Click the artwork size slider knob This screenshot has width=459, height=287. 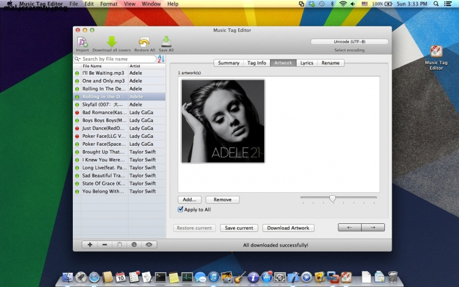coord(332,199)
